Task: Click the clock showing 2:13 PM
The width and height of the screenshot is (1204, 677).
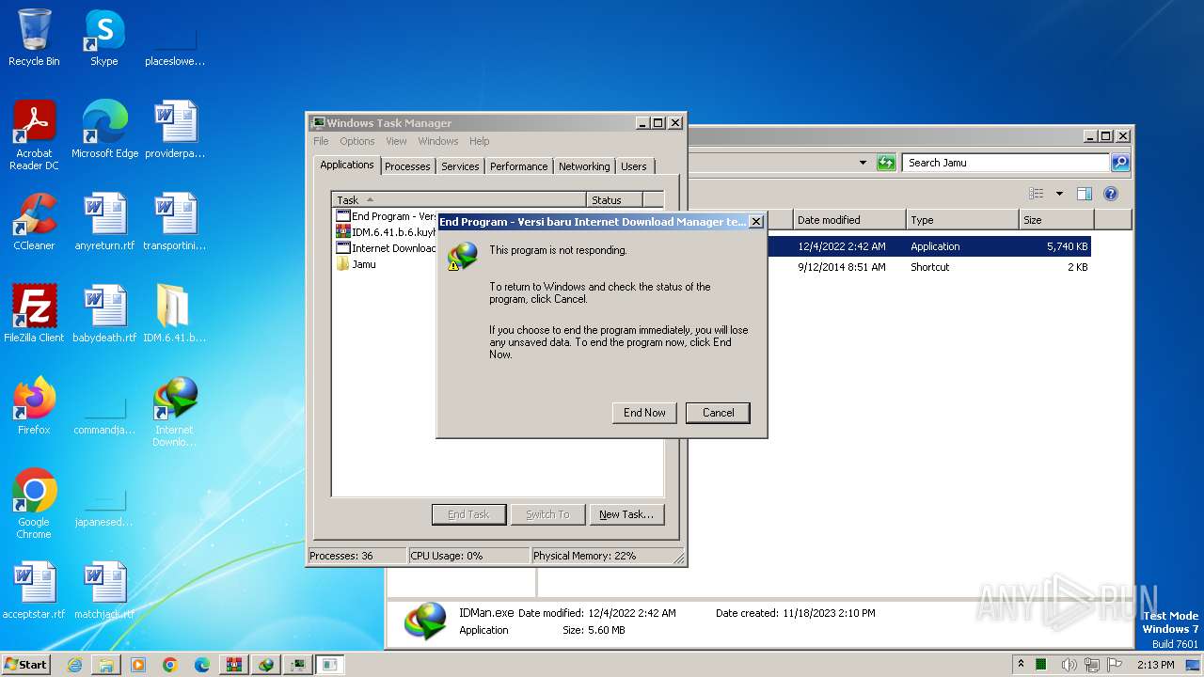Action: click(1155, 665)
